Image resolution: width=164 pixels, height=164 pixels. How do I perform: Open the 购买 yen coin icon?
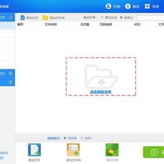pos(128,6)
